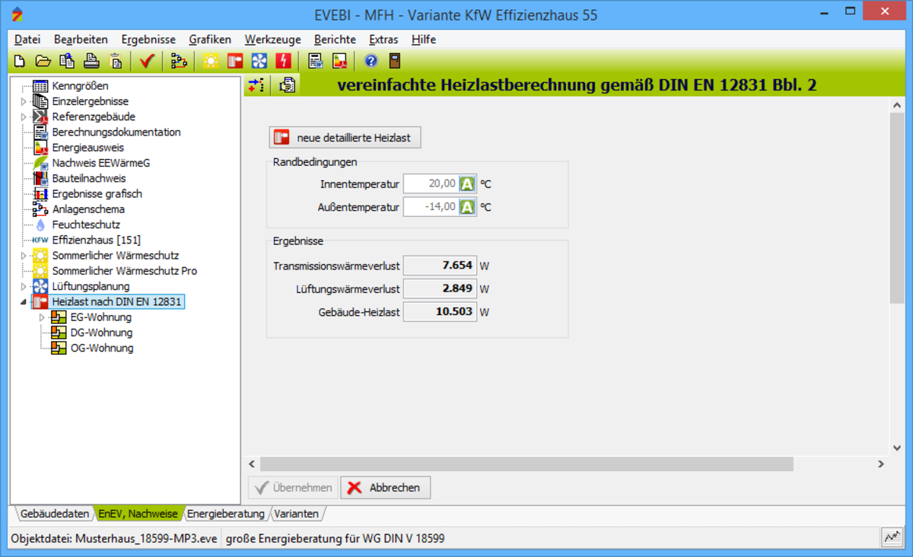Image resolution: width=913 pixels, height=557 pixels.
Task: Toggle the automatic A button for Außentemperatur
Action: tap(468, 207)
